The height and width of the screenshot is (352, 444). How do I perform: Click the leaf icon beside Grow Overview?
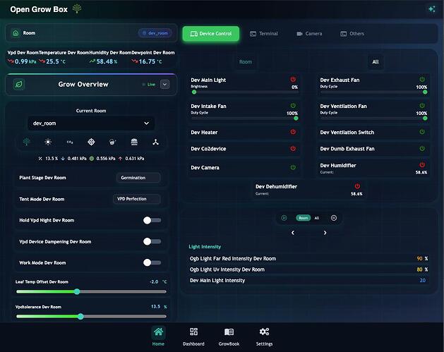[18, 85]
